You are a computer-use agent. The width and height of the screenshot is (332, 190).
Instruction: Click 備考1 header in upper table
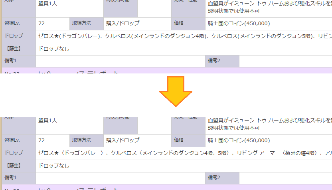coord(19,61)
